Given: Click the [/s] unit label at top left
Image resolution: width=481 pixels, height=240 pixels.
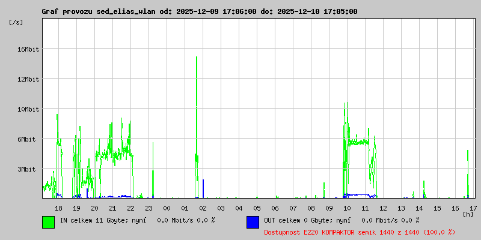Looking at the screenshot, I should pos(16,22).
